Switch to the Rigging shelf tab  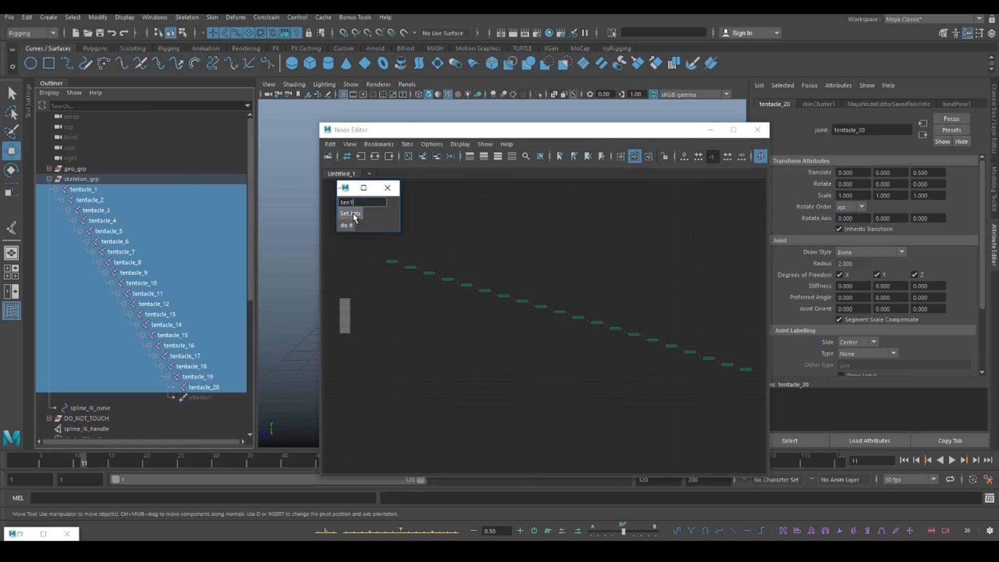[x=169, y=48]
